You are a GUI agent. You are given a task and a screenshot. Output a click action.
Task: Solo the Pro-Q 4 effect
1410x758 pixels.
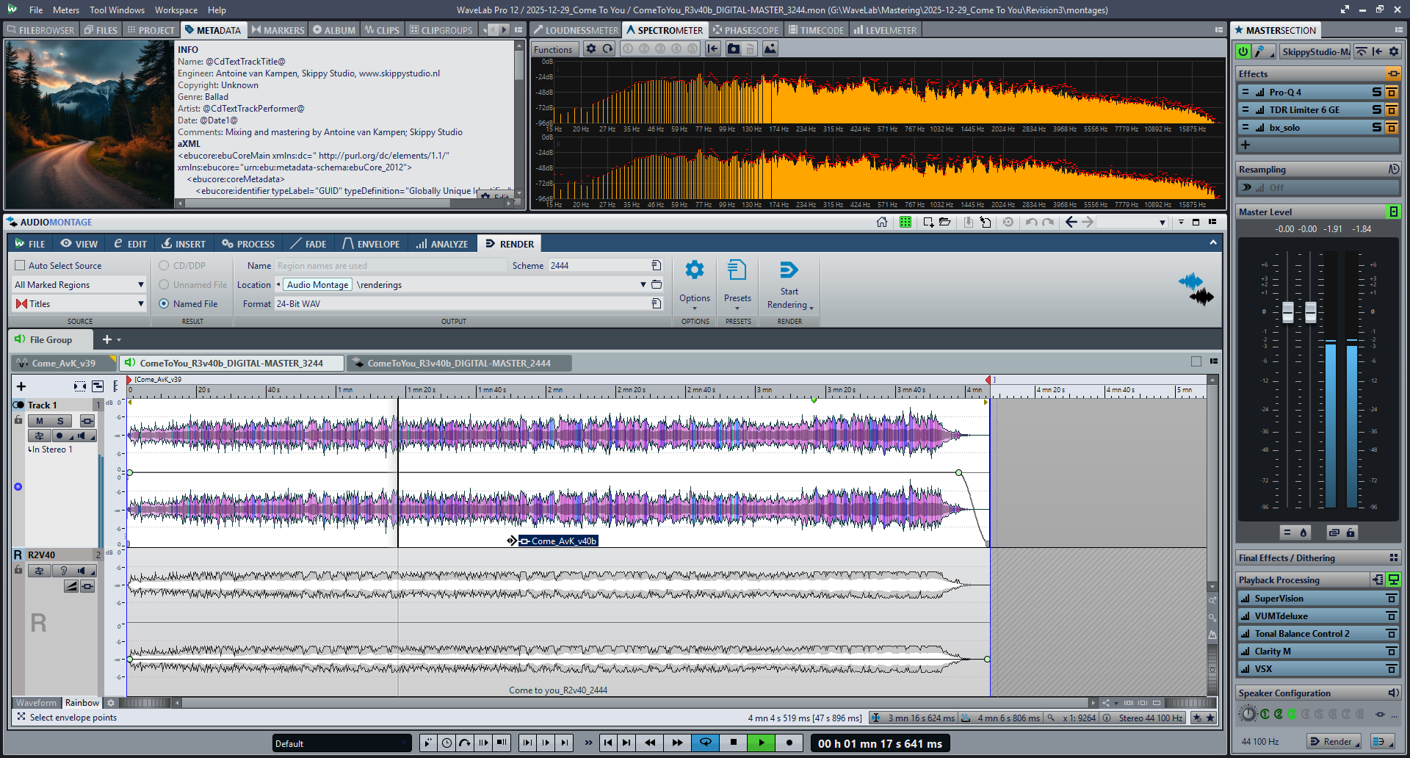point(1376,93)
